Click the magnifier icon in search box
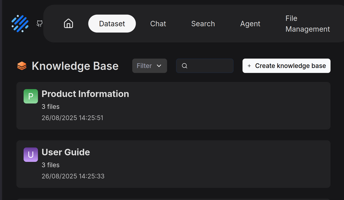Screen dimensions: 344x200 tap(184, 66)
